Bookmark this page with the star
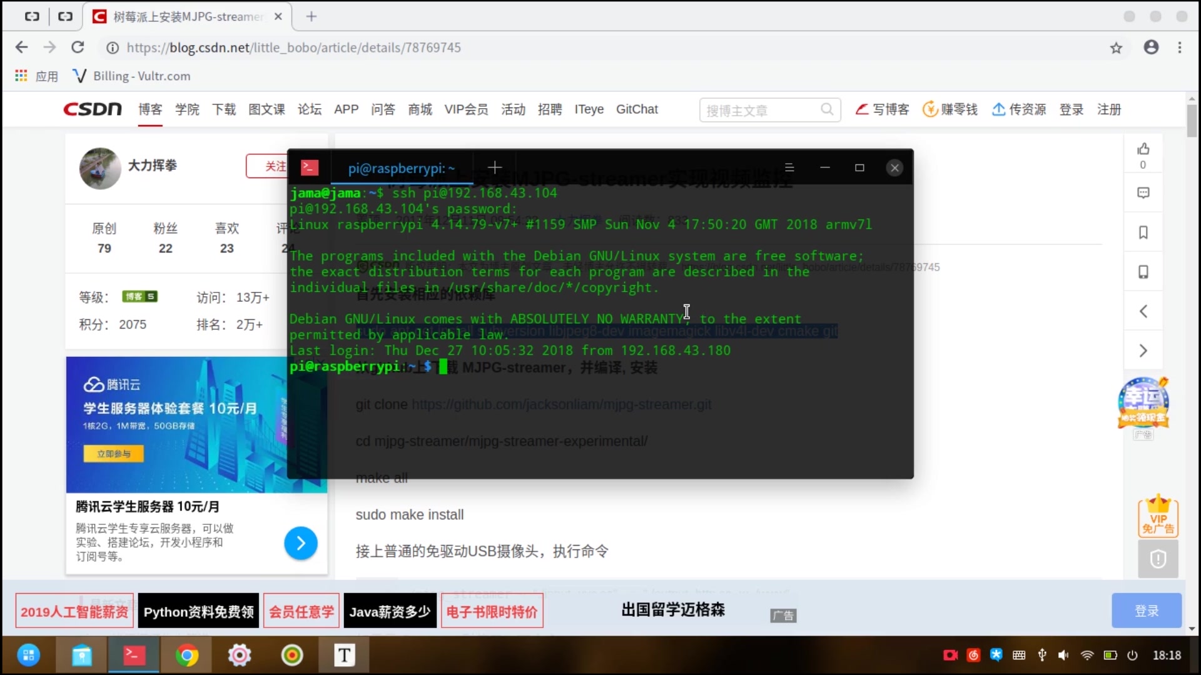The height and width of the screenshot is (675, 1201). click(x=1116, y=47)
